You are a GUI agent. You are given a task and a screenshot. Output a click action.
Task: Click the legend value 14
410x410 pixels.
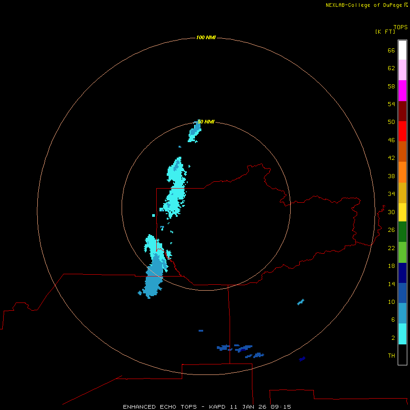click(x=391, y=284)
